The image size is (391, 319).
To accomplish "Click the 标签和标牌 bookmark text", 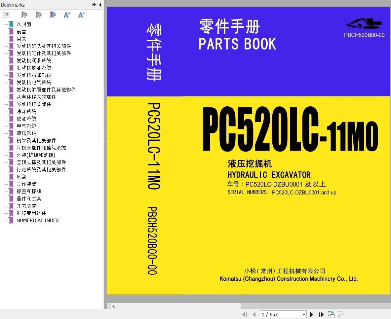I will (x=29, y=192).
